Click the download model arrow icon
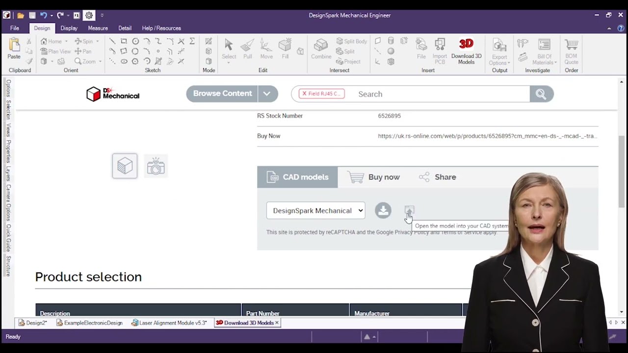 tap(383, 210)
